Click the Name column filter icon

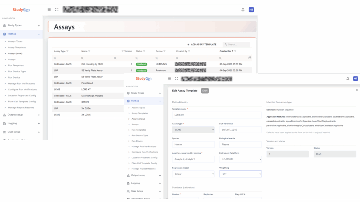89,51
